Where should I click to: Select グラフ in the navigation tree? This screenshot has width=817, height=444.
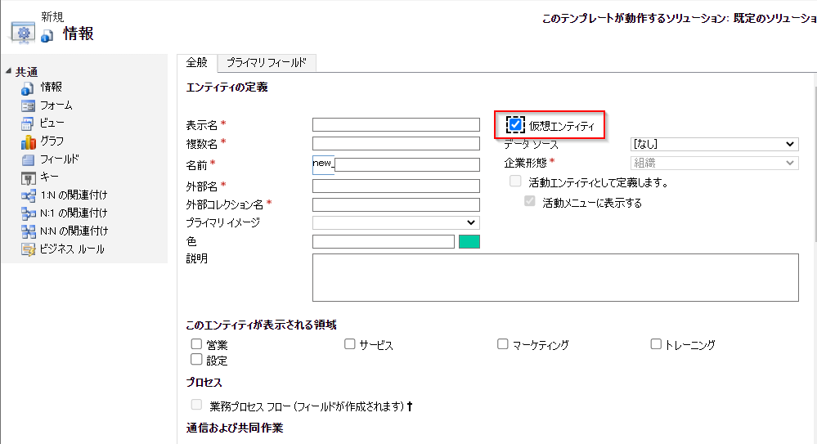[52, 141]
